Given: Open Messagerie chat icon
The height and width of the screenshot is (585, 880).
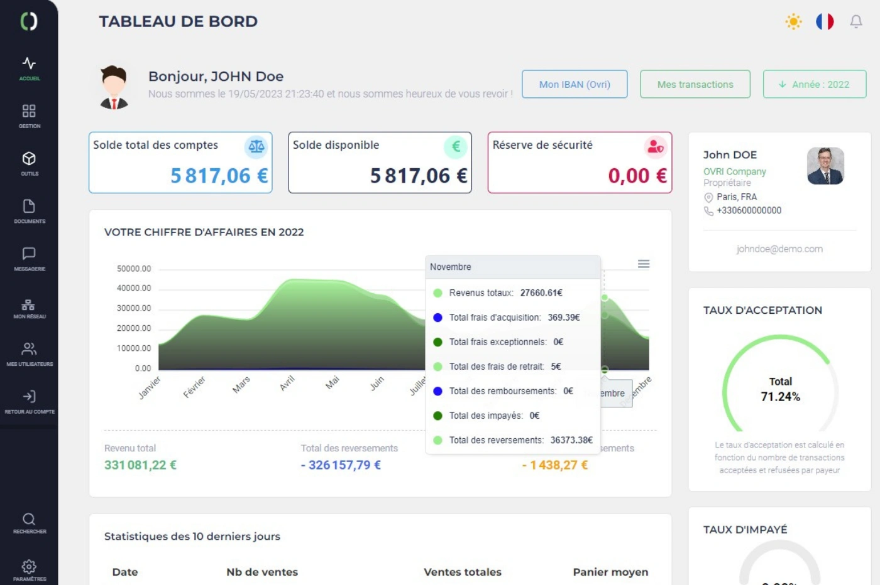Looking at the screenshot, I should tap(28, 254).
